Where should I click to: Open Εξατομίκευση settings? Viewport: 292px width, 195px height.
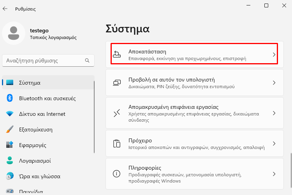tap(48, 129)
